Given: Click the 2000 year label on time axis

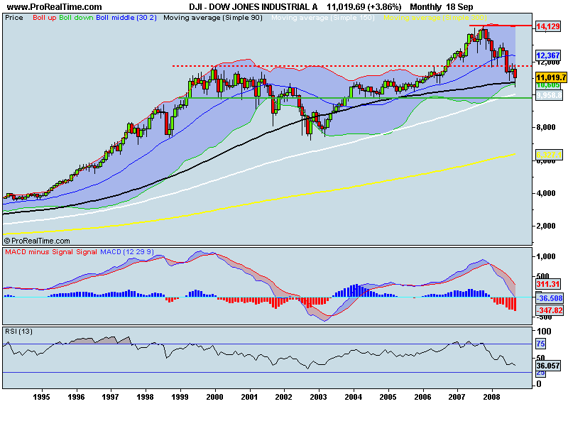Looking at the screenshot, I should click(x=214, y=397).
